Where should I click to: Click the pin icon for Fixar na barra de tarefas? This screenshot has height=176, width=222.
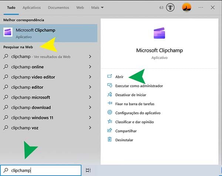[110, 103]
